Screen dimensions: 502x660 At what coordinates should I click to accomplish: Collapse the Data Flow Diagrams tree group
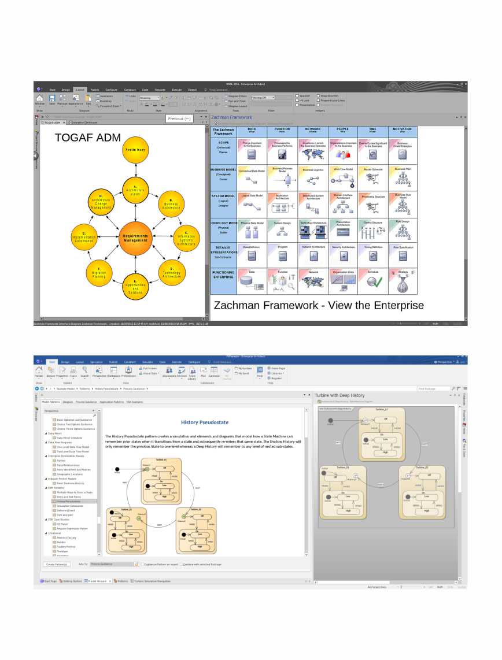(x=46, y=442)
